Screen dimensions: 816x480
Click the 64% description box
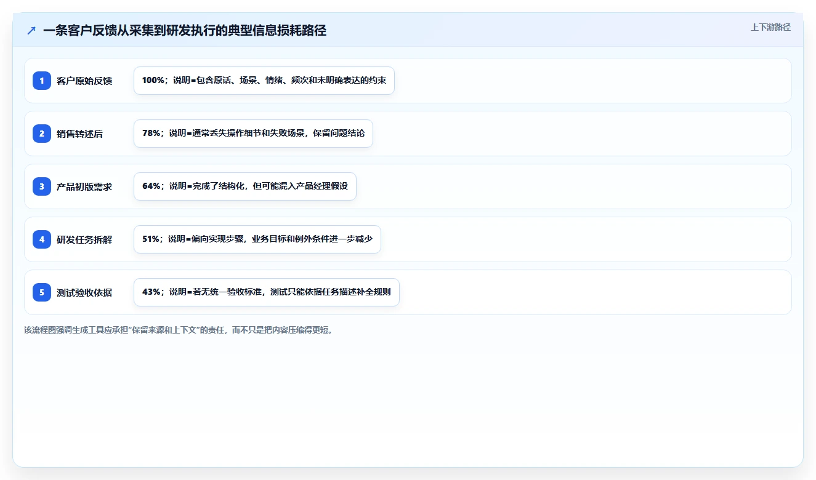pyautogui.click(x=245, y=186)
